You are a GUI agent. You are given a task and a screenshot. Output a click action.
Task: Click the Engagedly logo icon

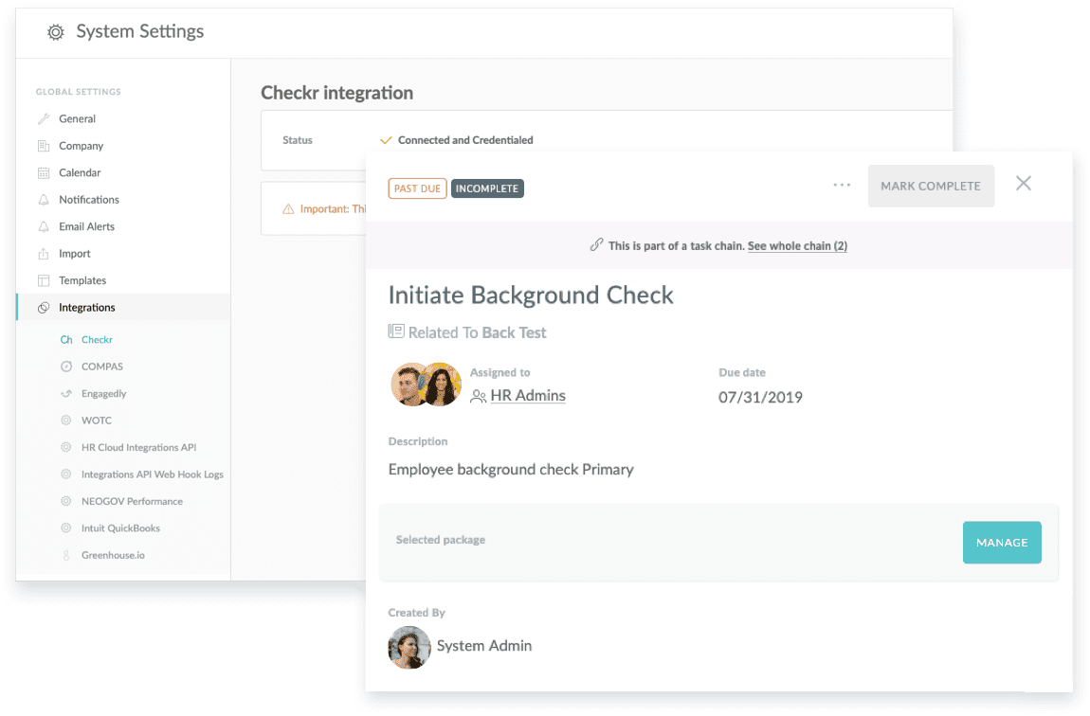[x=66, y=394]
